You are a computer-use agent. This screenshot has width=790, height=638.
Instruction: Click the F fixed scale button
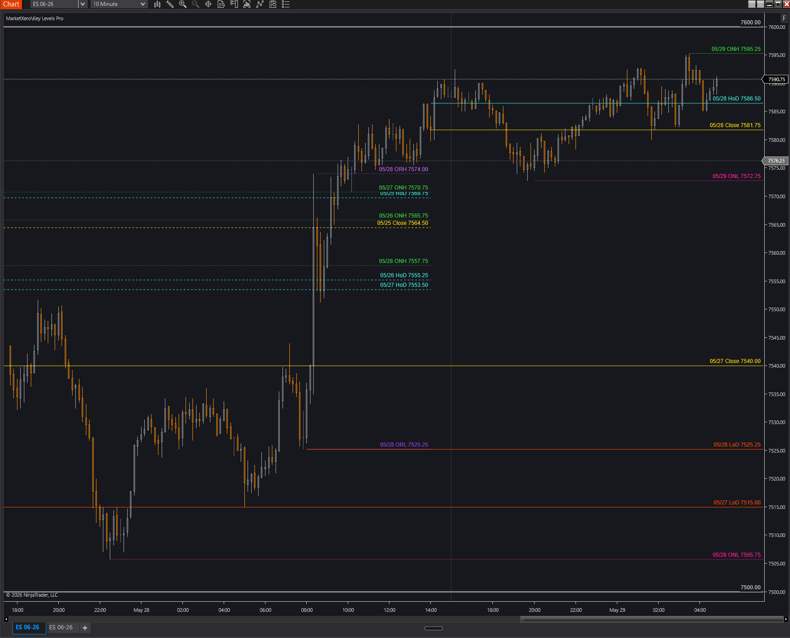click(x=784, y=18)
